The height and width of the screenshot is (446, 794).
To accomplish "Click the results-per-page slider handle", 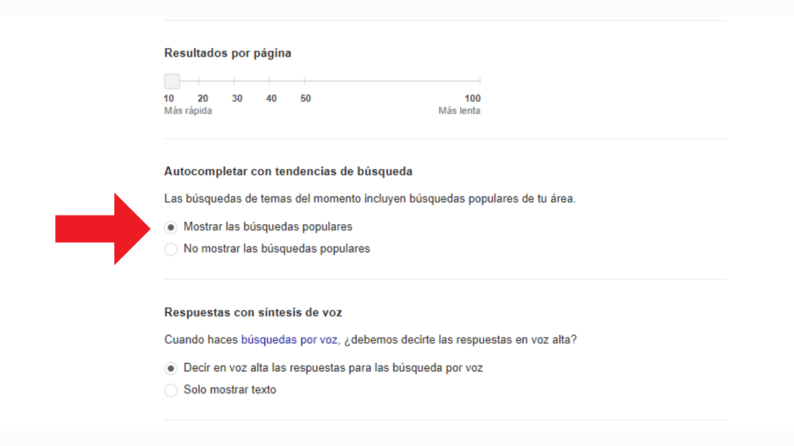I will tap(171, 81).
